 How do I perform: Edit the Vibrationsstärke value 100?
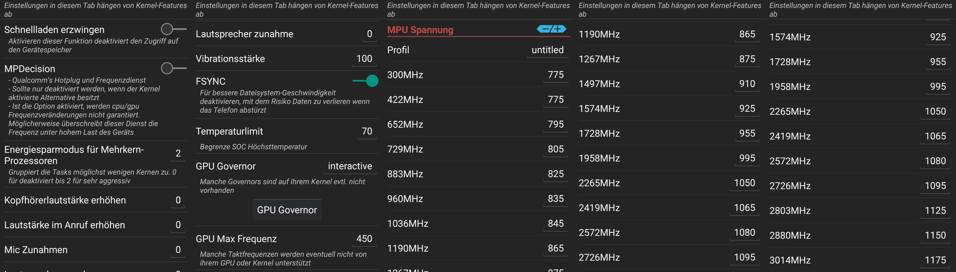364,59
